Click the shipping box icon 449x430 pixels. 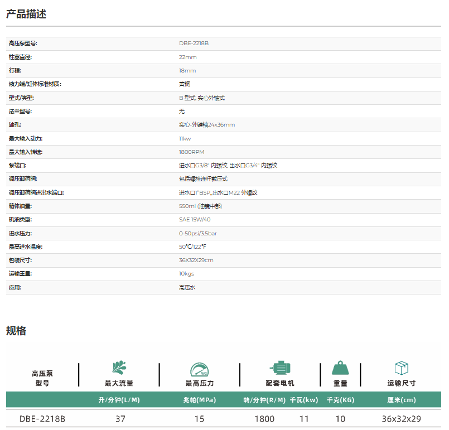pyautogui.click(x=401, y=368)
